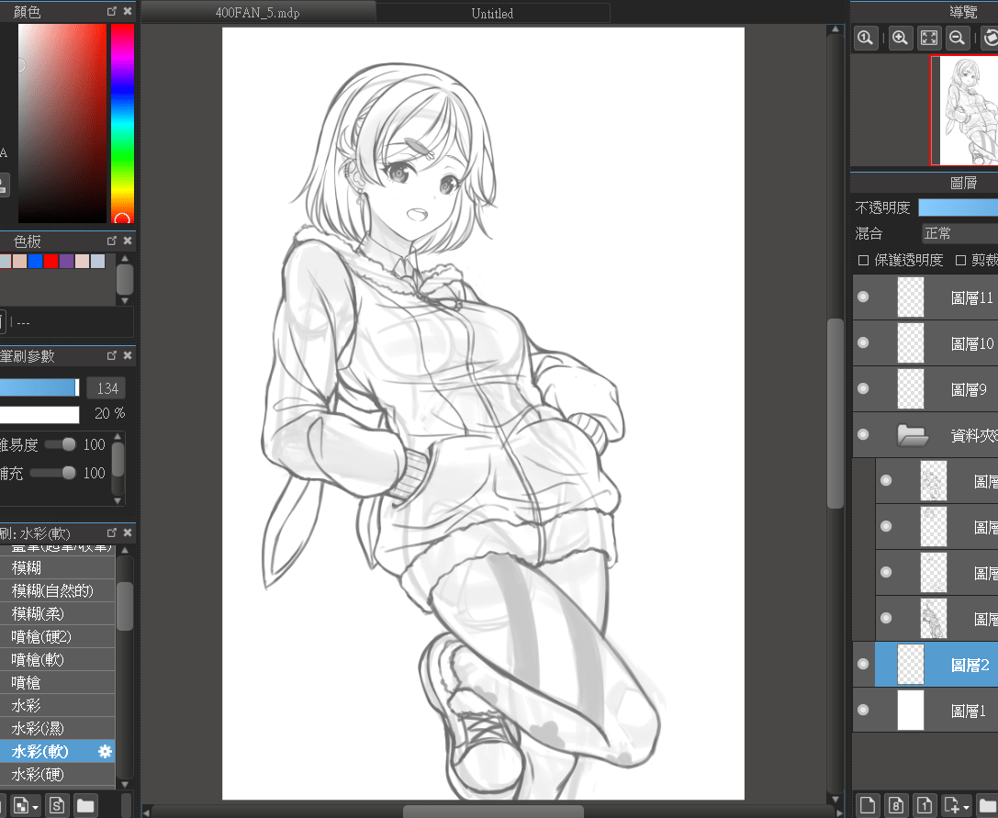998x818 pixels.
Task: Switch to the 400FAN_5.mdp tab
Action: [x=258, y=13]
